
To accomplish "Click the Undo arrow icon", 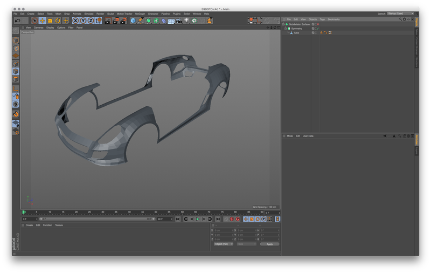I will (x=18, y=21).
